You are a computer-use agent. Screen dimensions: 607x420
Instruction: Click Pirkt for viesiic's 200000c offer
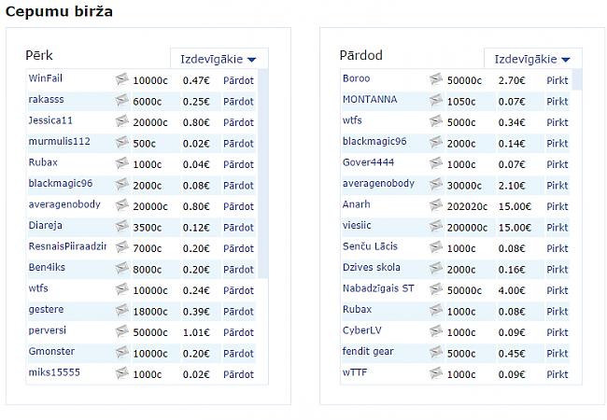pos(558,228)
